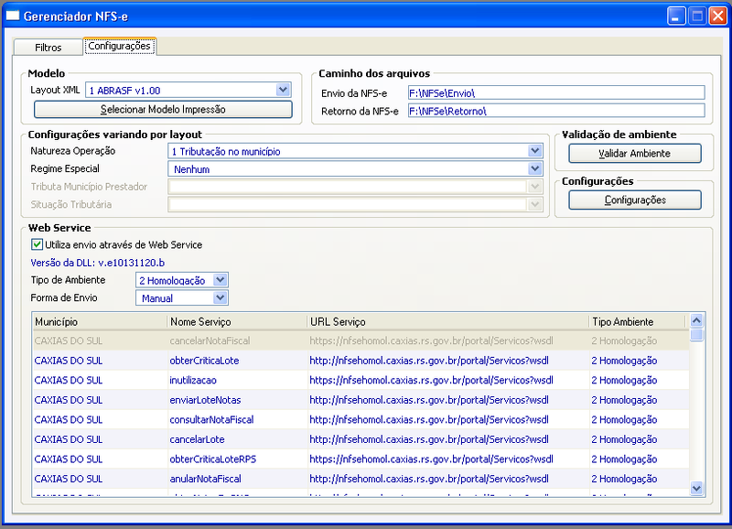This screenshot has height=529, width=732.
Task: Toggle Utiliza envio através de Web Service checkbox
Action: click(37, 244)
